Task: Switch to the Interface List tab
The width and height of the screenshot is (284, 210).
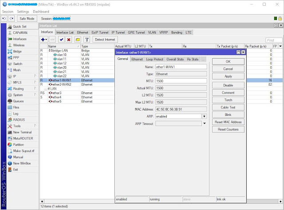Action: 65,32
